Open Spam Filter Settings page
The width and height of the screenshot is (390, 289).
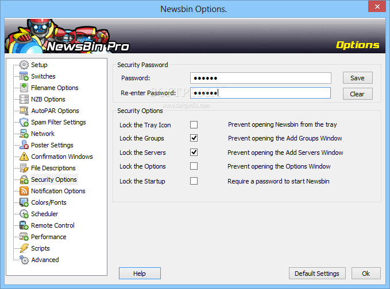pos(58,122)
